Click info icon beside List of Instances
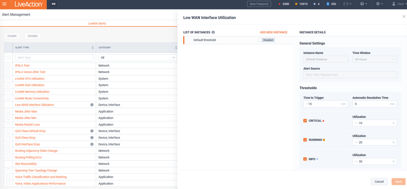Viewport: 407px width, 189px height. tap(213, 32)
